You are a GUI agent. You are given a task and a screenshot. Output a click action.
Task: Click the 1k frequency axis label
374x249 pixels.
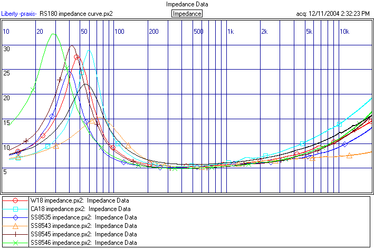pos(230,32)
